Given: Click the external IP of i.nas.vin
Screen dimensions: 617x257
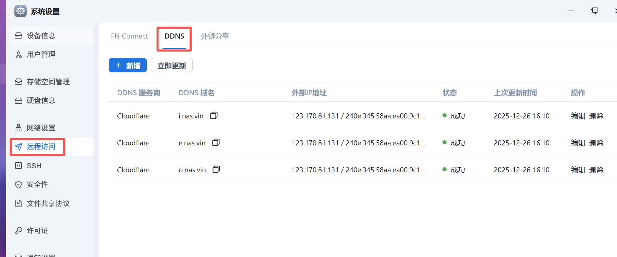Looking at the screenshot, I should pos(359,116).
